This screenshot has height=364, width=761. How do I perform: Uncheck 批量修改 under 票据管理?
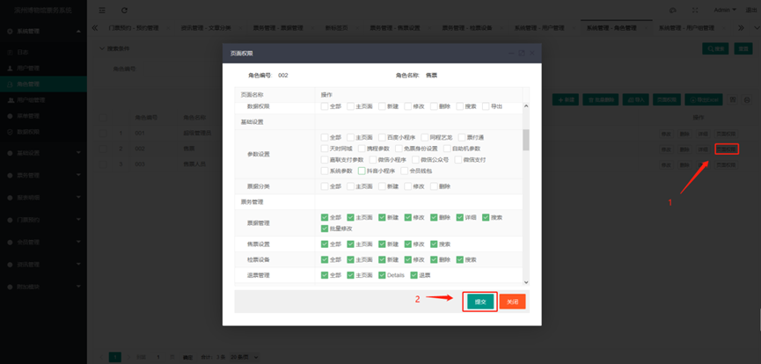pos(326,229)
